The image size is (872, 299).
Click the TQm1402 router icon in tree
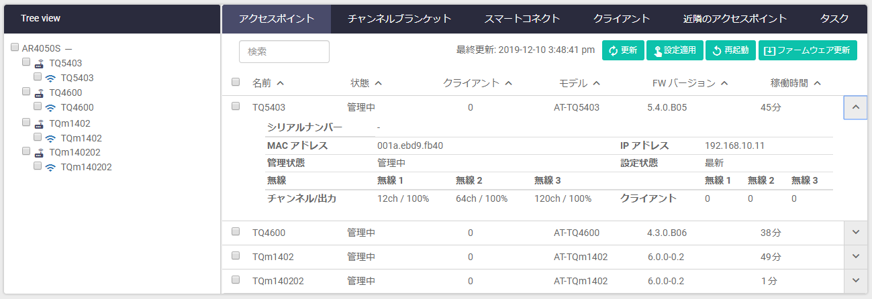39,123
